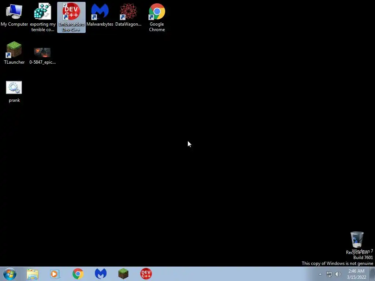Viewport: 375px width, 281px height.
Task: Open the Windows Start menu
Action: (x=10, y=274)
